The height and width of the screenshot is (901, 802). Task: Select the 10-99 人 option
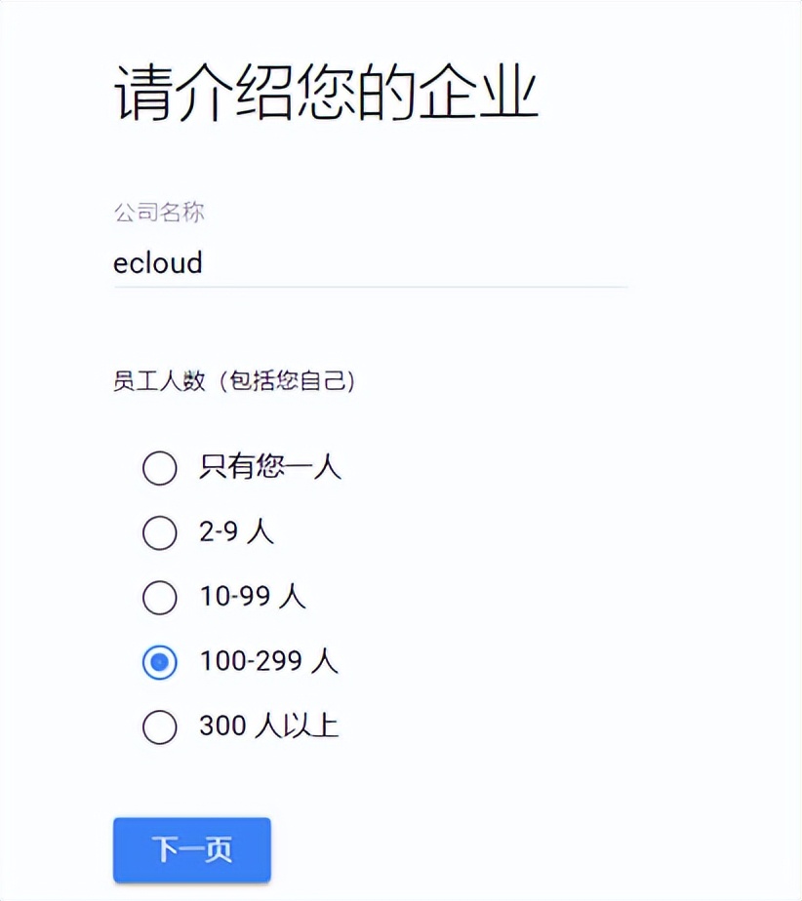160,598
